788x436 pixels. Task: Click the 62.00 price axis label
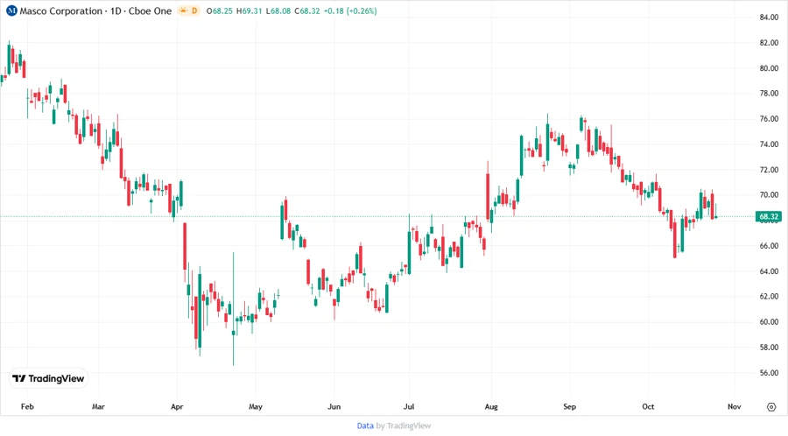[x=769, y=297]
